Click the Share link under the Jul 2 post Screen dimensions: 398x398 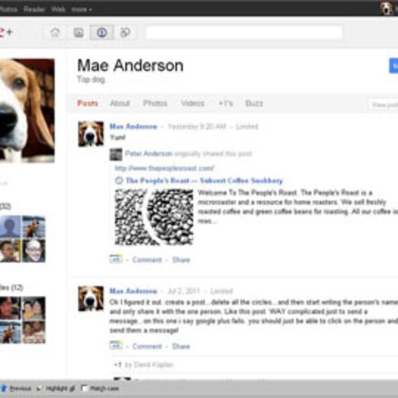click(x=181, y=346)
